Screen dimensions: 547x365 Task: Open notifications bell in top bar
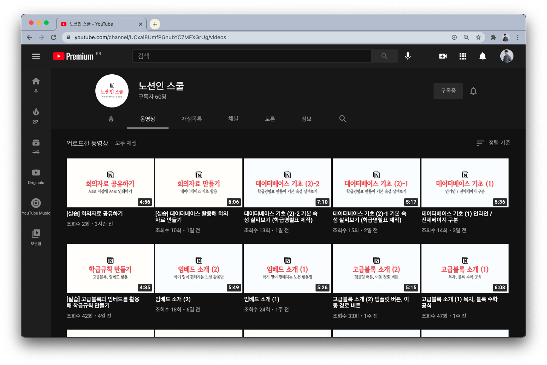(x=483, y=56)
